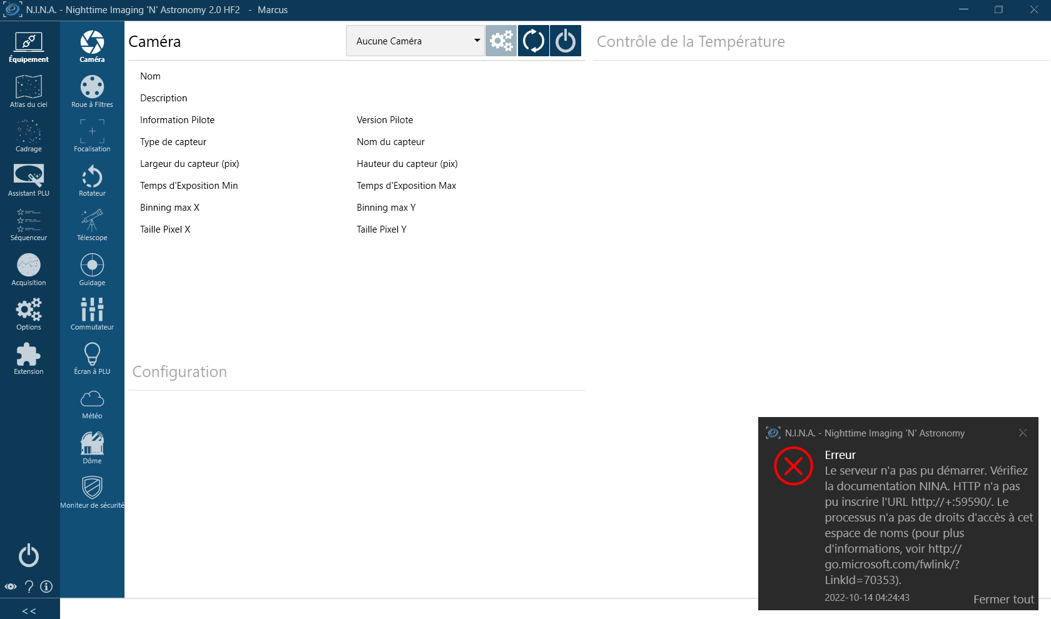Open the Atlas du ciel section
The width and height of the screenshot is (1051, 619).
point(29,91)
